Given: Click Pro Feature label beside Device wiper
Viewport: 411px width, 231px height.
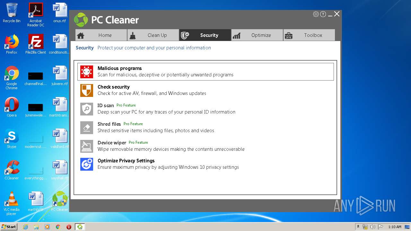Looking at the screenshot, I should click(138, 142).
